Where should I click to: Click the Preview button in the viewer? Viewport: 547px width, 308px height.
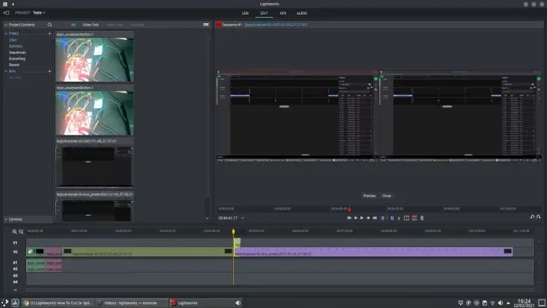point(369,196)
